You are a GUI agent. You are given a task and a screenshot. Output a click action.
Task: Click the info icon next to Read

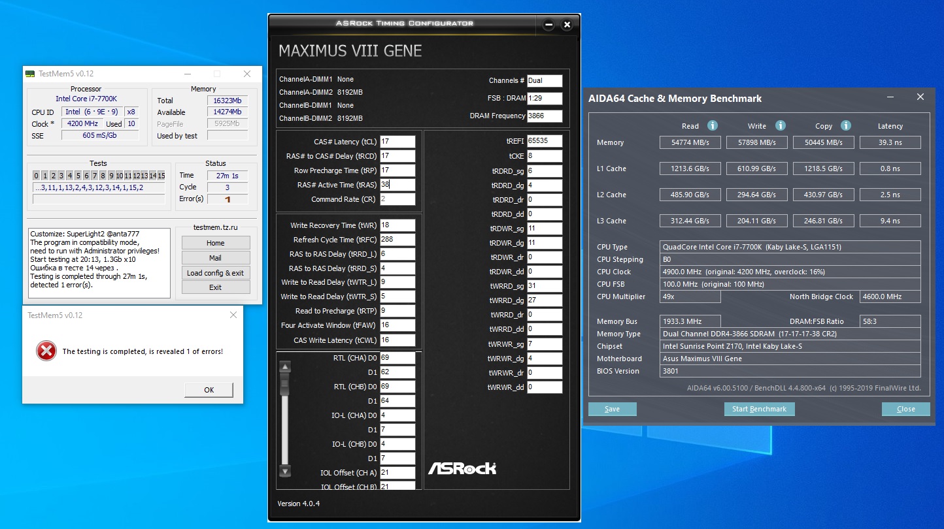(x=713, y=125)
